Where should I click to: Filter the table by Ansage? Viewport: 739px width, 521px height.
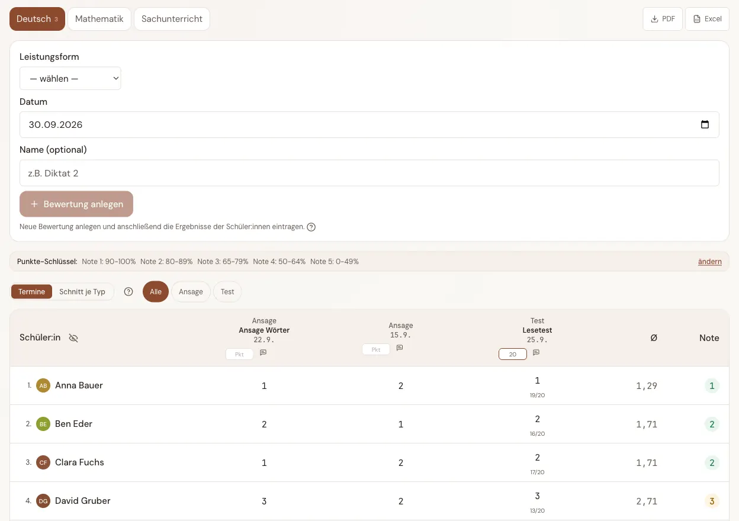click(x=191, y=292)
